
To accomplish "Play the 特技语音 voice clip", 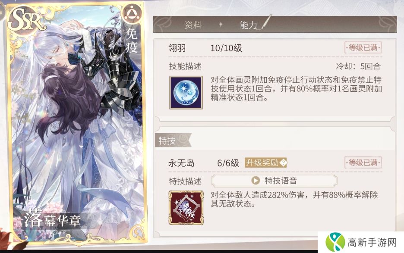I will (274, 181).
